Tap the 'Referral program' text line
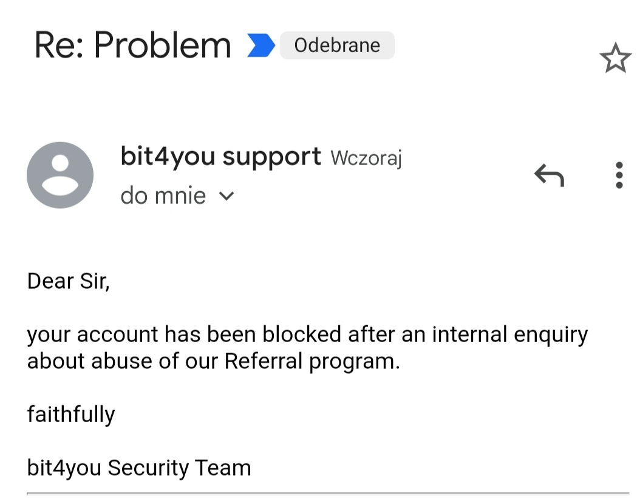Screen dimensions: 637x498 point(213,361)
